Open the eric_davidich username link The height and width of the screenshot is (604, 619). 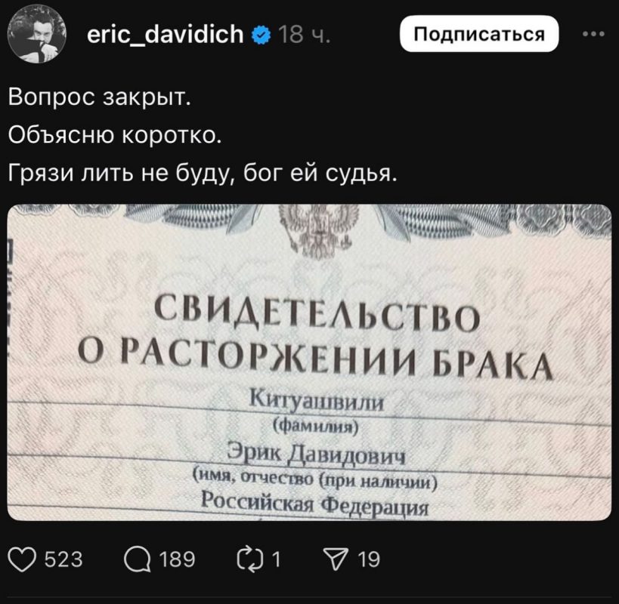pos(166,34)
